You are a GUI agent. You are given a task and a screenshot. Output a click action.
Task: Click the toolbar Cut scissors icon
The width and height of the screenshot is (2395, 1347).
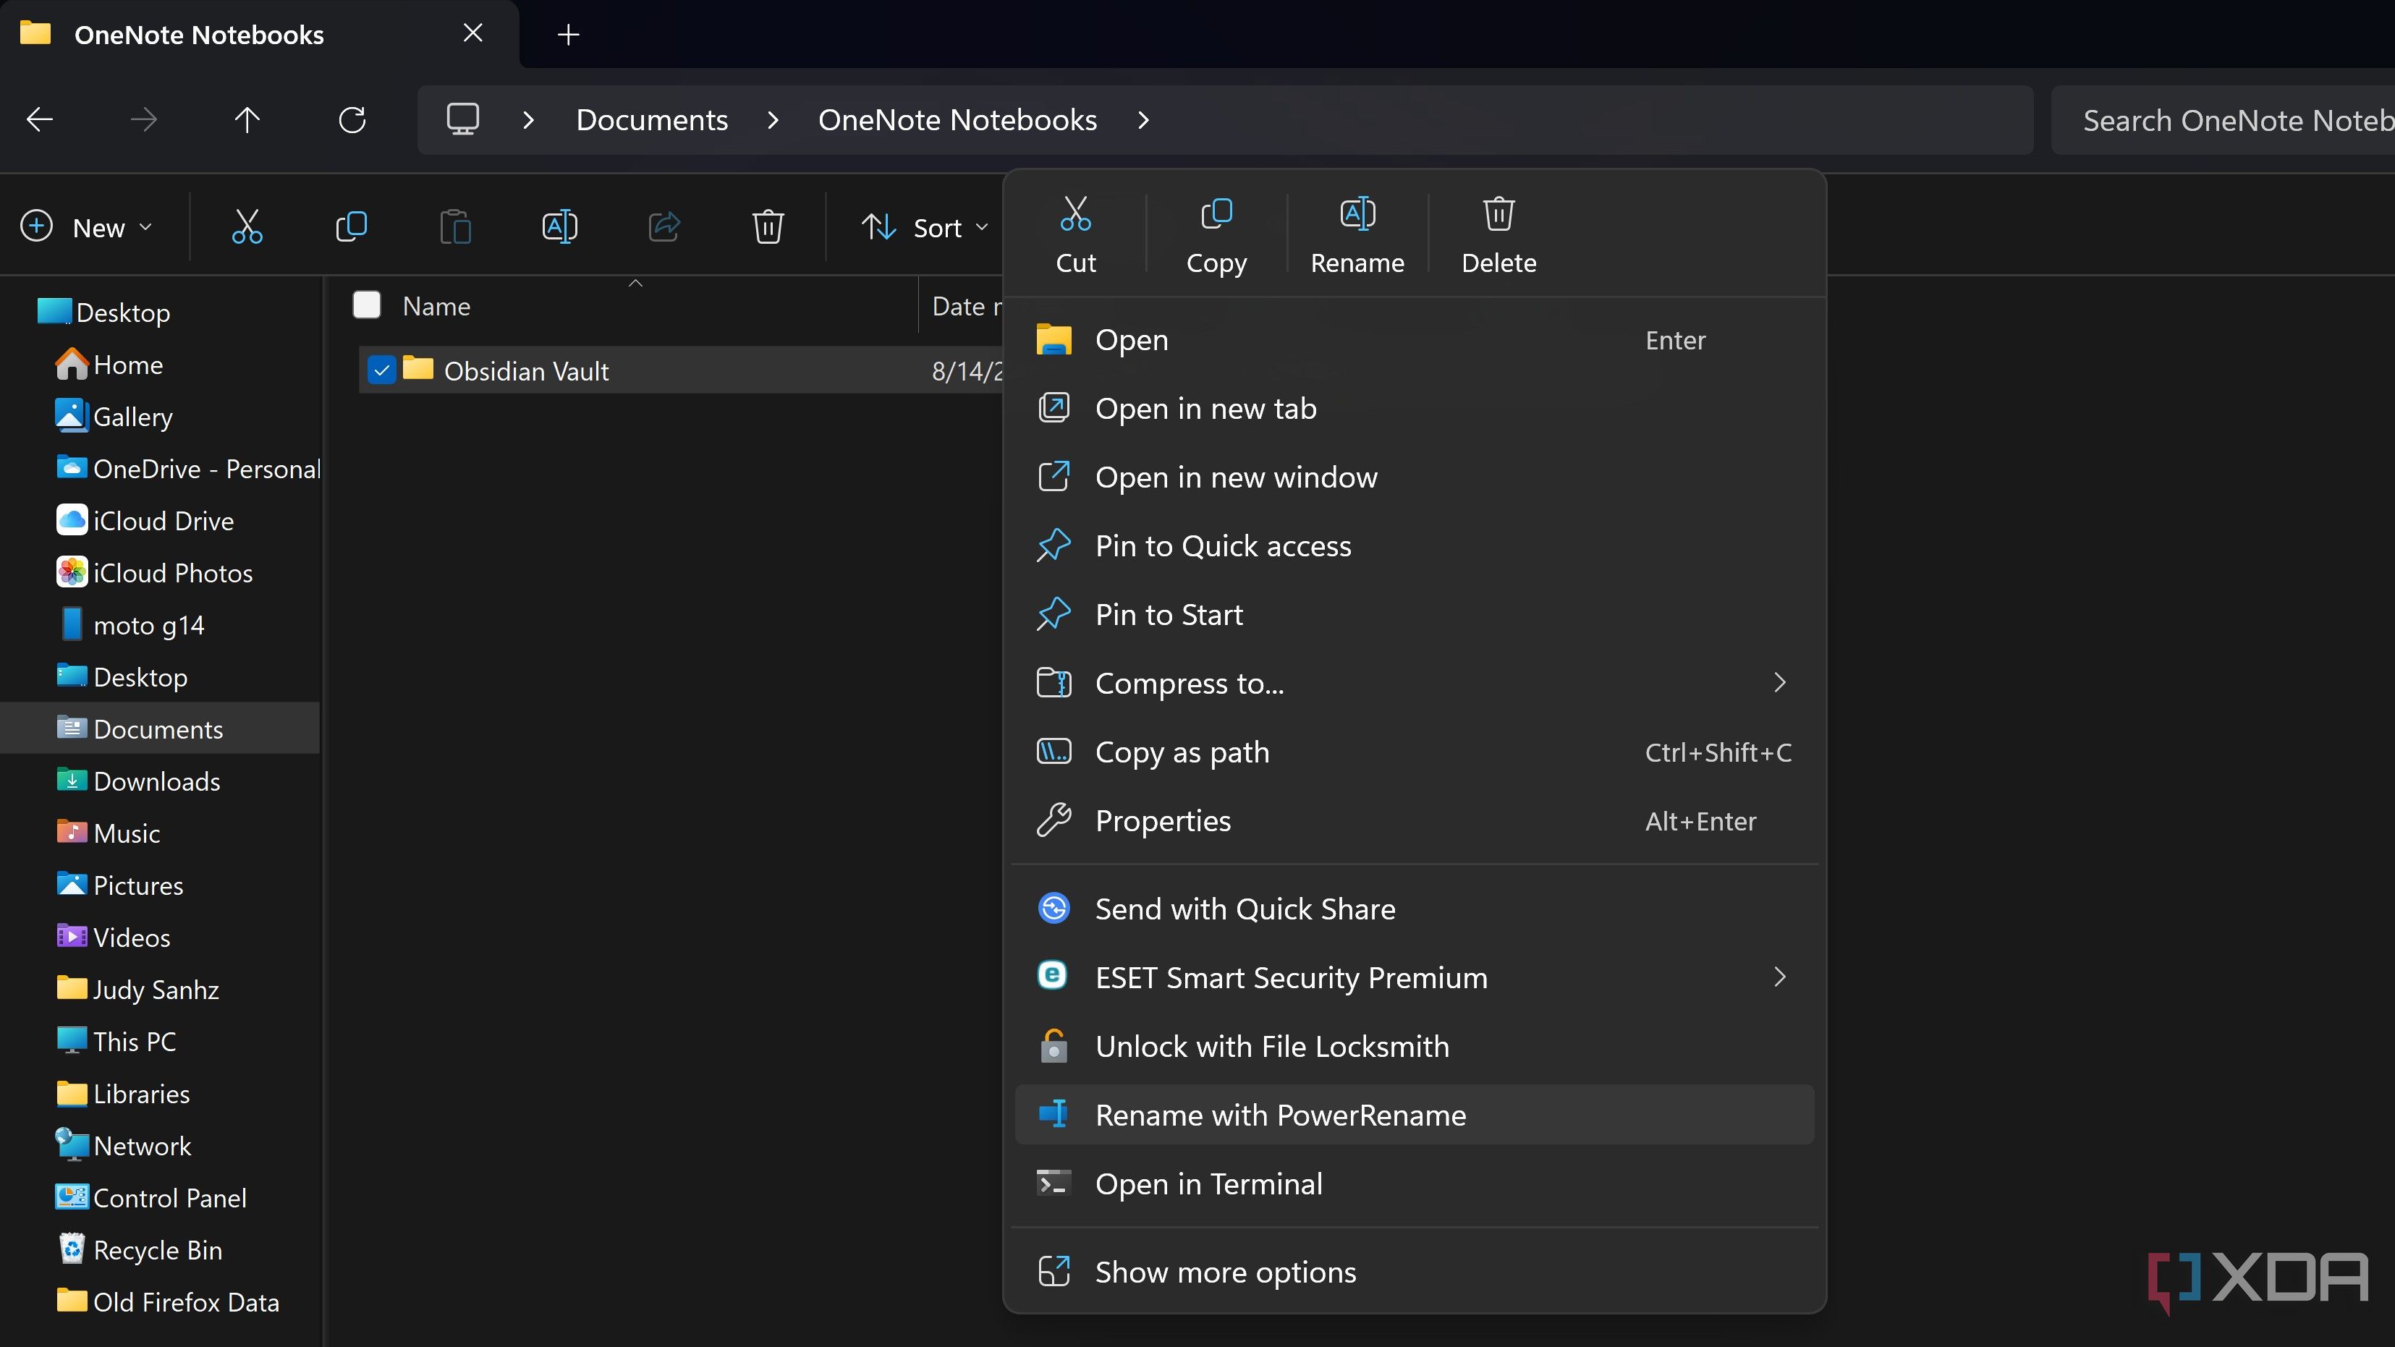point(247,227)
